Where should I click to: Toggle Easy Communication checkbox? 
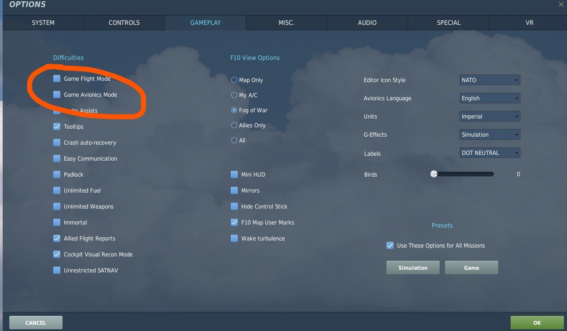coord(57,158)
